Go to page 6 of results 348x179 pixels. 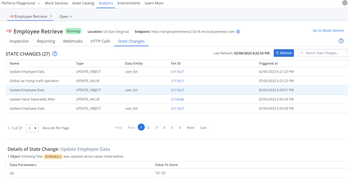click(x=180, y=128)
